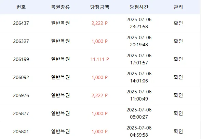Screen dimensions: 201x139
Task: Click ticket number 205801
Action: [x=21, y=132]
